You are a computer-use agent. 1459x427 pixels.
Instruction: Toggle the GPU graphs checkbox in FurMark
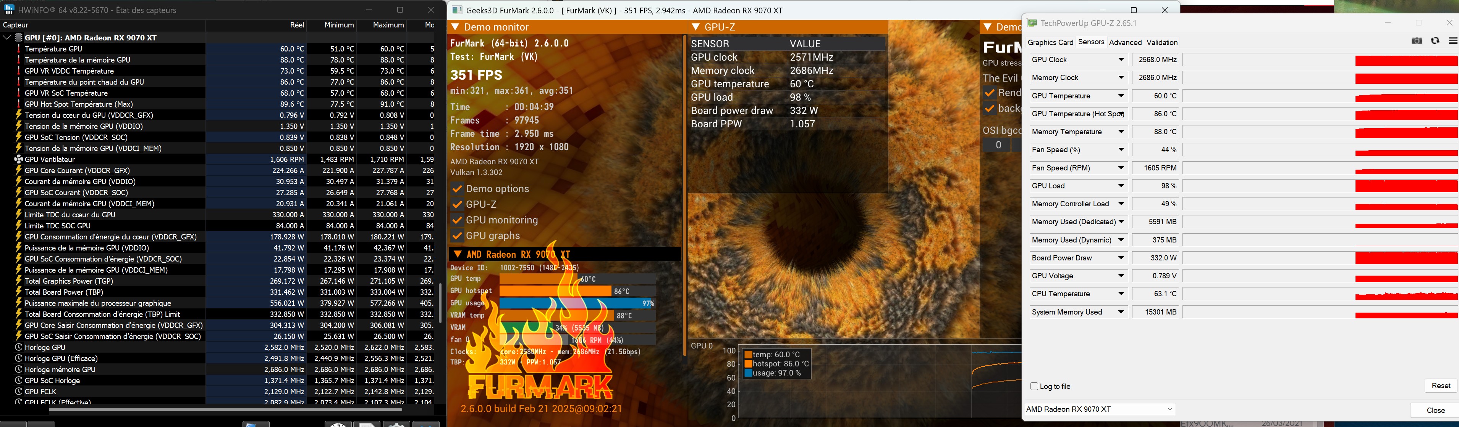tap(458, 236)
